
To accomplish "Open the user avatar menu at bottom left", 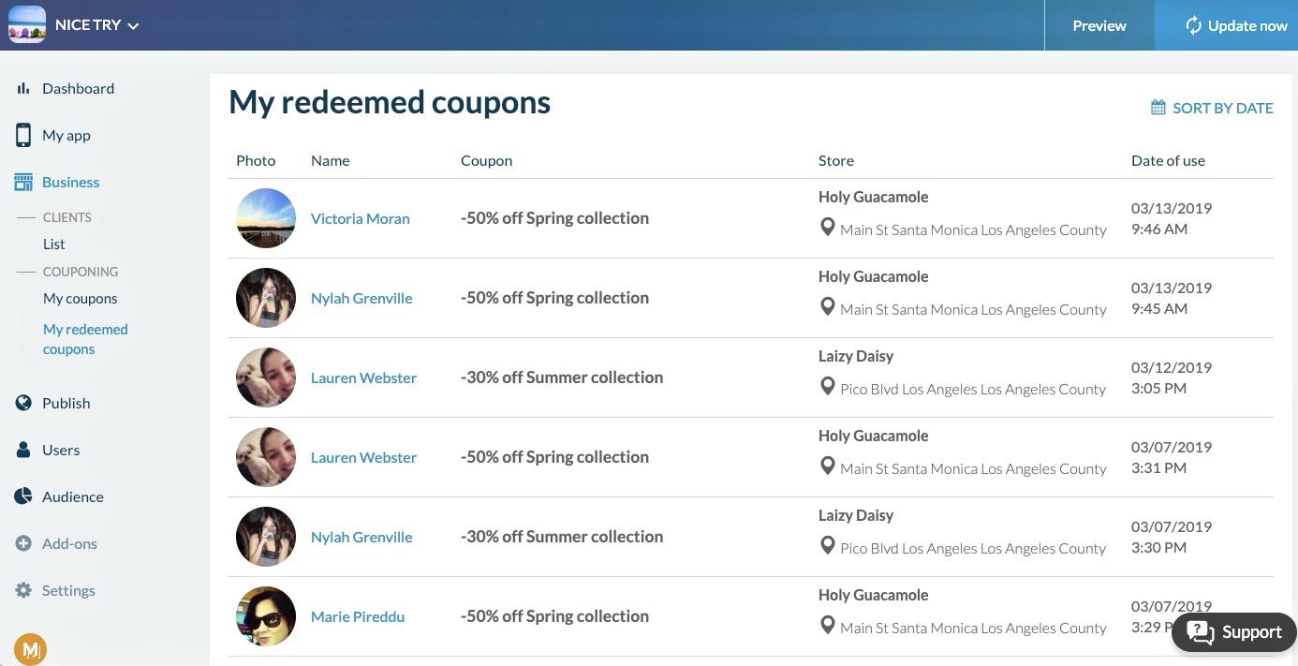I will (30, 648).
